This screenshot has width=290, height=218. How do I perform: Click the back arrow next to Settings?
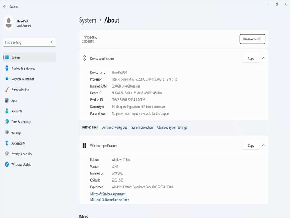pyautogui.click(x=4, y=7)
